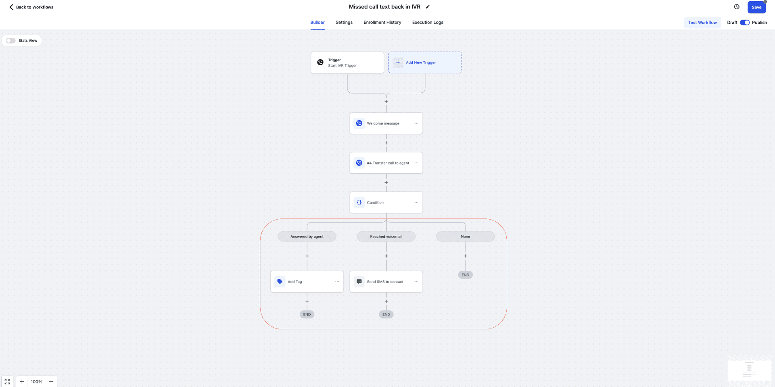775x387 pixels.
Task: Open the Condition step three-dot menu
Action: (416, 202)
